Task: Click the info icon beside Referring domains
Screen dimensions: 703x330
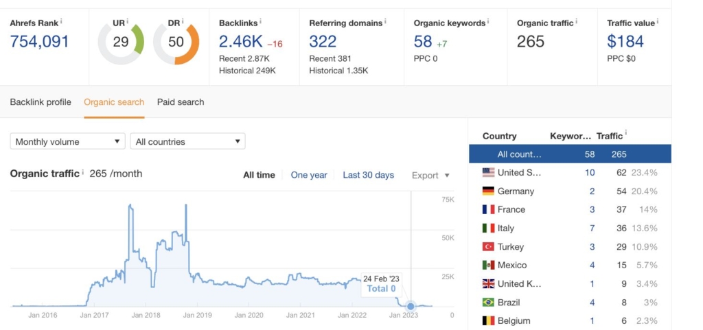Action: tap(386, 21)
